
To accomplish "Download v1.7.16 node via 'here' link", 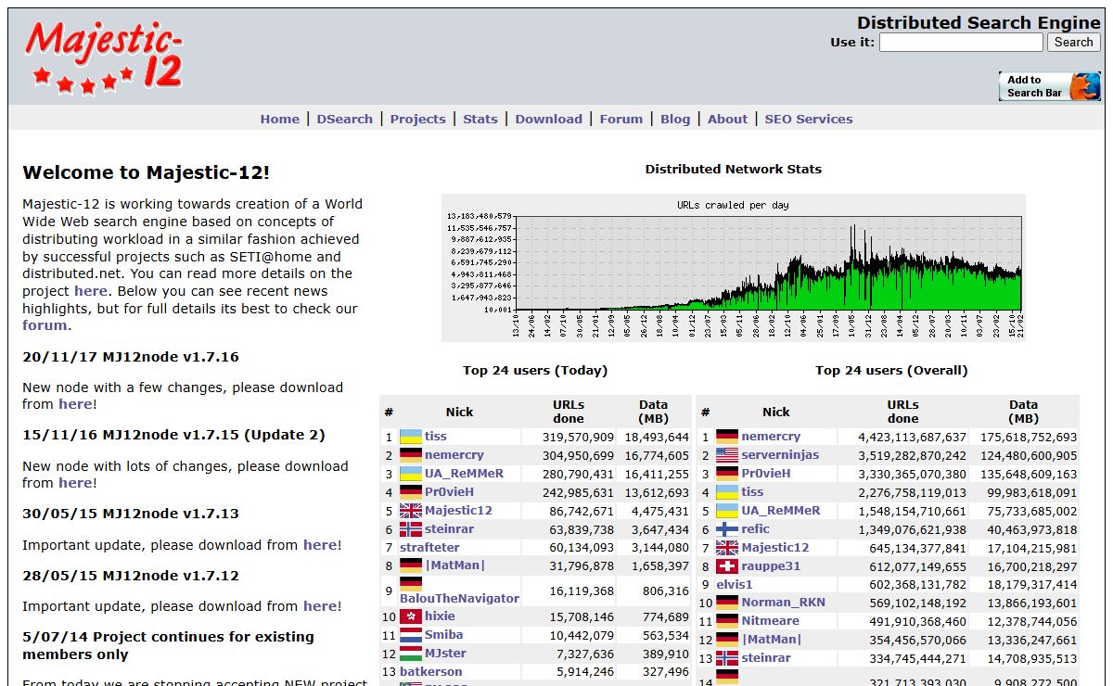I will 75,404.
